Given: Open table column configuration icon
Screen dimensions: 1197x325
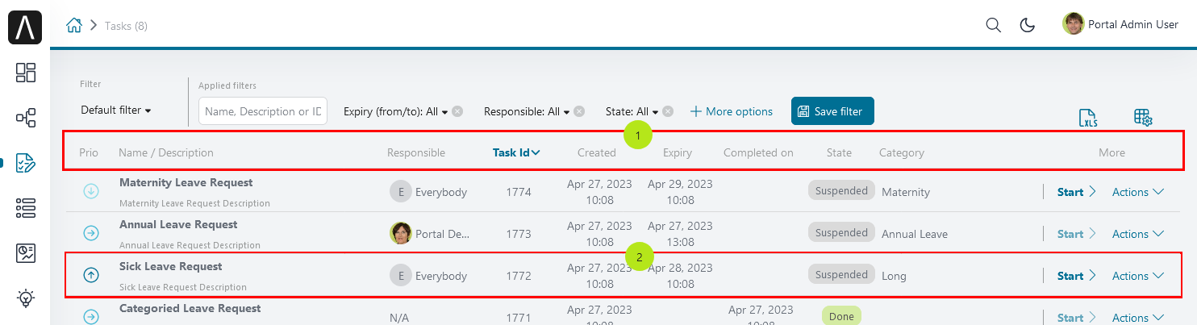Looking at the screenshot, I should [x=1143, y=118].
